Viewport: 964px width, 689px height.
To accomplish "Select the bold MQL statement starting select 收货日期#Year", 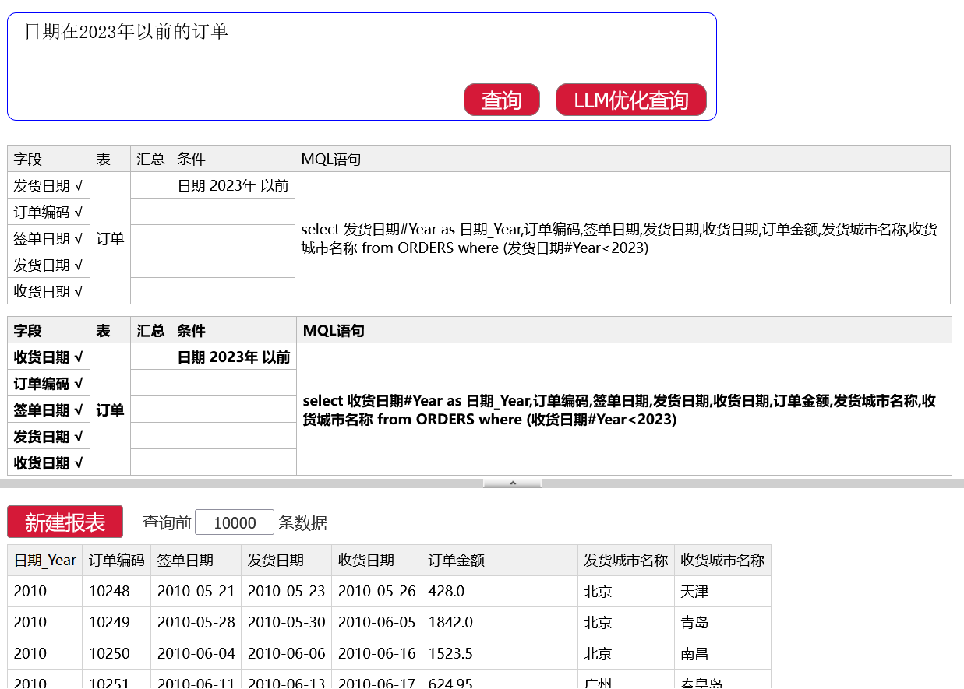I will [x=619, y=410].
